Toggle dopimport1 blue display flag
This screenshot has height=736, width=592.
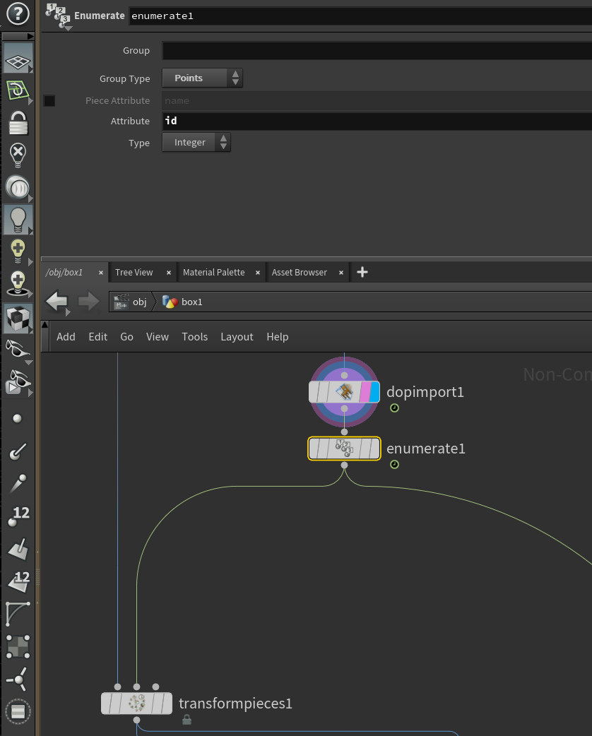374,392
